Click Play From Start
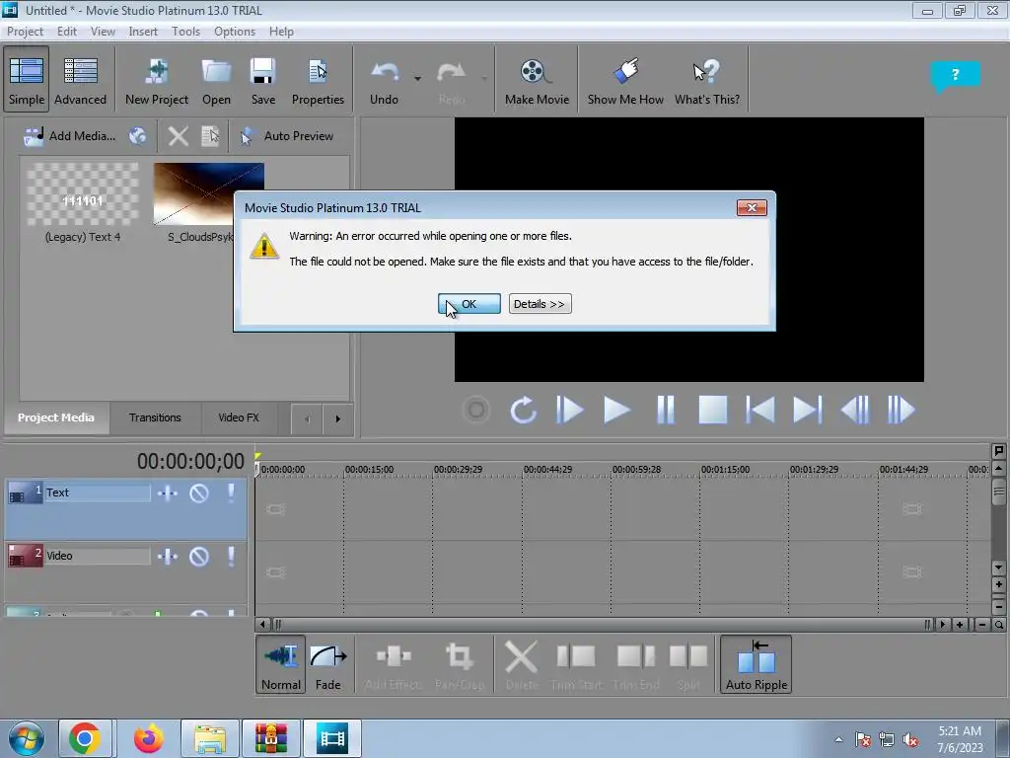The image size is (1010, 758). 569,410
